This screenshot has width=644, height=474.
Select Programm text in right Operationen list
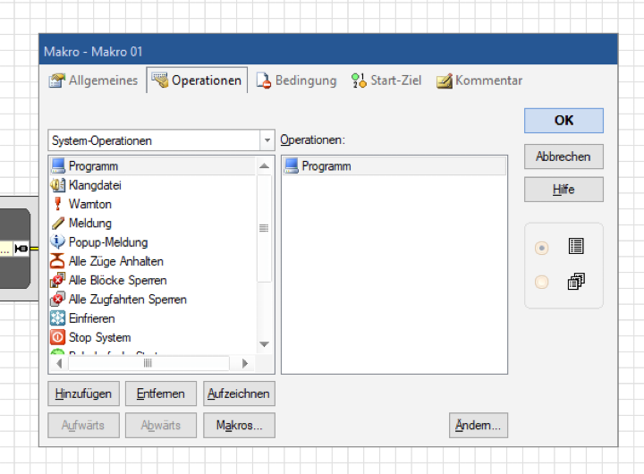point(326,166)
